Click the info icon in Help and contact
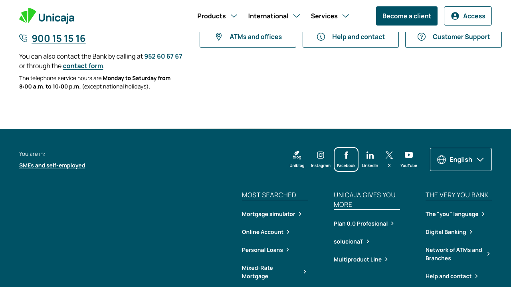 (x=321, y=37)
